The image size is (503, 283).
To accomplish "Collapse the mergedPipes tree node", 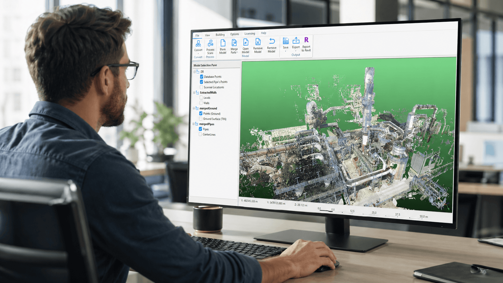I will [193, 124].
